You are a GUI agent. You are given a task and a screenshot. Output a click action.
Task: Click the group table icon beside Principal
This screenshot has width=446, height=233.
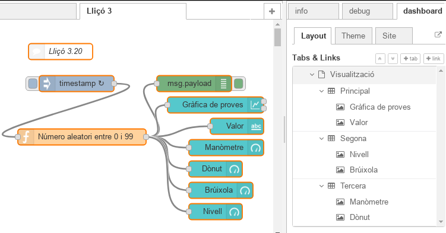click(331, 91)
